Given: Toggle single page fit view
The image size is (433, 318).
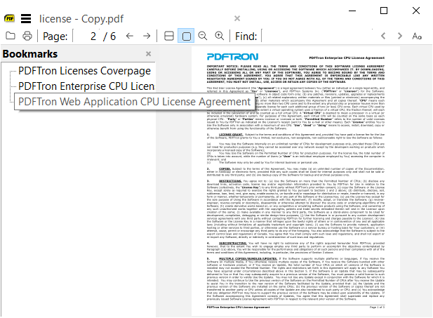Looking at the screenshot, I should [x=186, y=36].
